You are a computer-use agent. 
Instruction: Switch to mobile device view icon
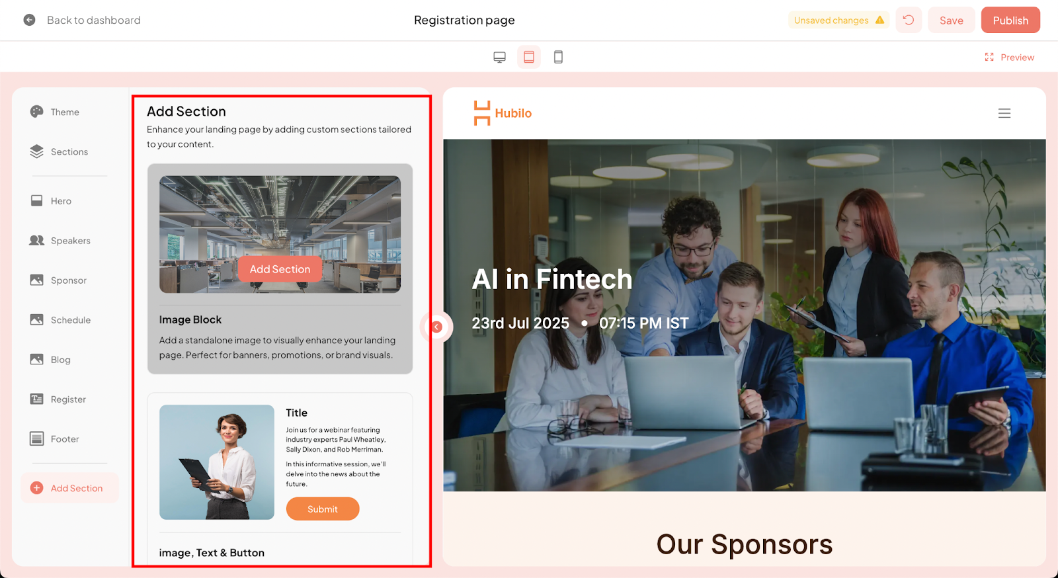click(558, 58)
